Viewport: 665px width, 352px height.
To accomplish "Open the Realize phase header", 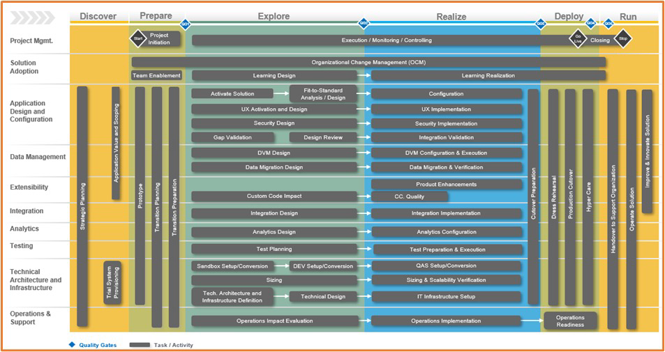I will tap(451, 16).
